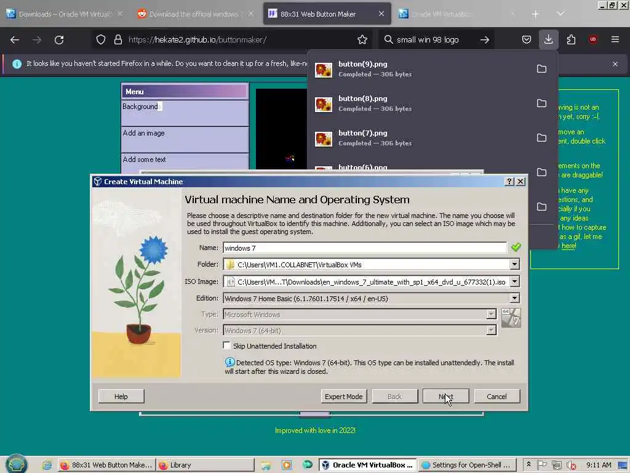Show button(8).png in folder
Image resolution: width=630 pixels, height=473 pixels.
pyautogui.click(x=541, y=103)
